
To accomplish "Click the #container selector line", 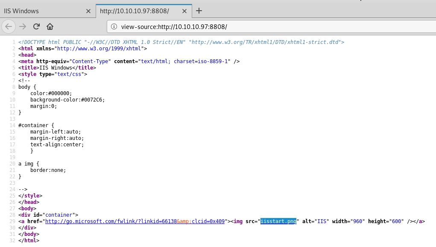I will click(x=36, y=125).
